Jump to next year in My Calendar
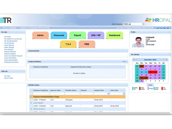 coord(166,60)
